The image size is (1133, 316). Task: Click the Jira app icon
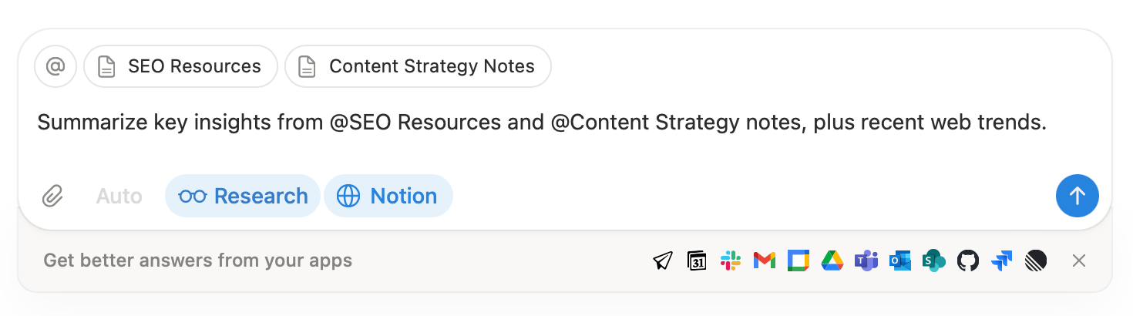click(x=1001, y=261)
